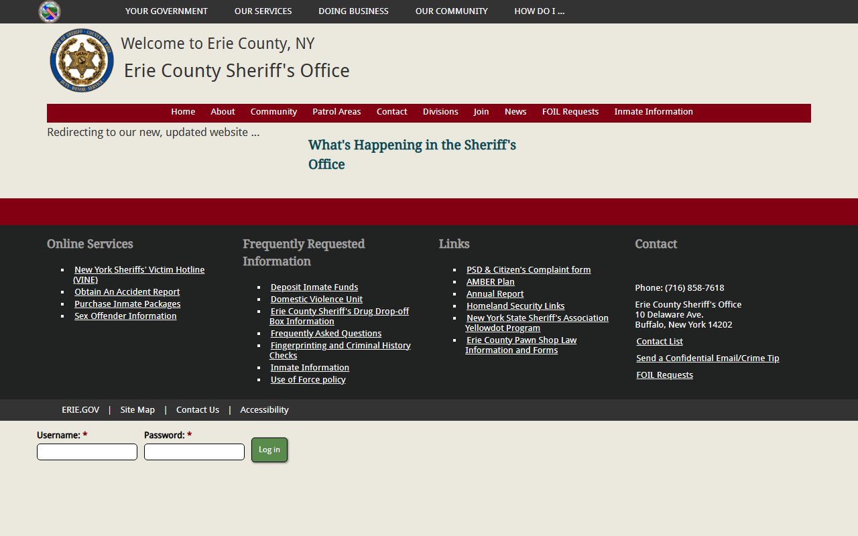This screenshot has width=858, height=536.
Task: Open the Purchase Inmate Packages link
Action: point(127,304)
